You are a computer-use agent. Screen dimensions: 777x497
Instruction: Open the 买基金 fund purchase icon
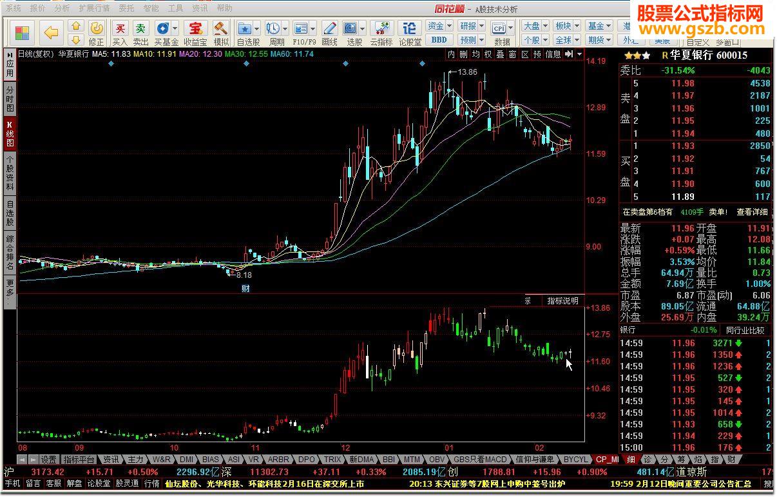(162, 28)
